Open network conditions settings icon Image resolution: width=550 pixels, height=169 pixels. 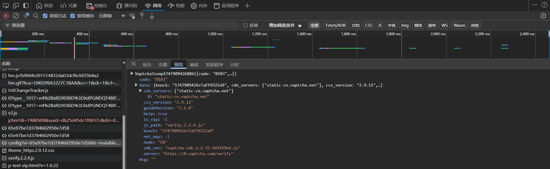[x=132, y=16]
